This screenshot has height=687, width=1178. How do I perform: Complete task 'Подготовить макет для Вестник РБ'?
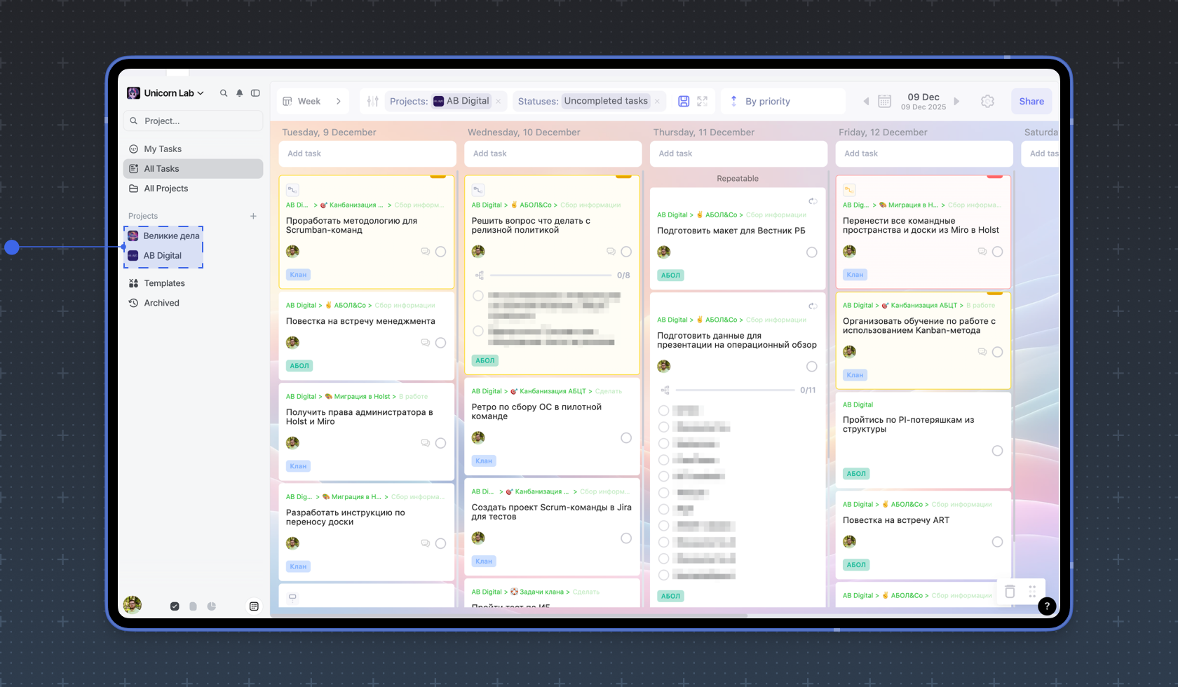[x=811, y=252]
